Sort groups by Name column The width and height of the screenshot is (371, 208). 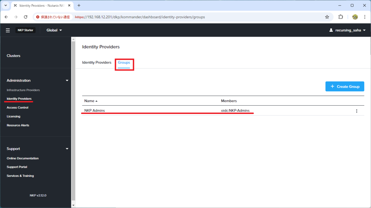(x=91, y=101)
